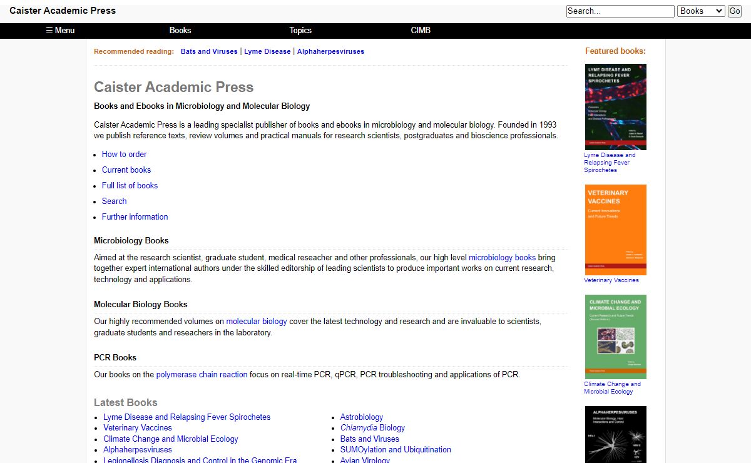751x463 pixels.
Task: Open featured caption Lyme Disease and Relapsing Fever Spirochetes
Action: pos(610,162)
